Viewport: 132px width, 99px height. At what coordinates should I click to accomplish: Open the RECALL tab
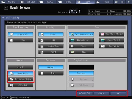click(47, 2)
